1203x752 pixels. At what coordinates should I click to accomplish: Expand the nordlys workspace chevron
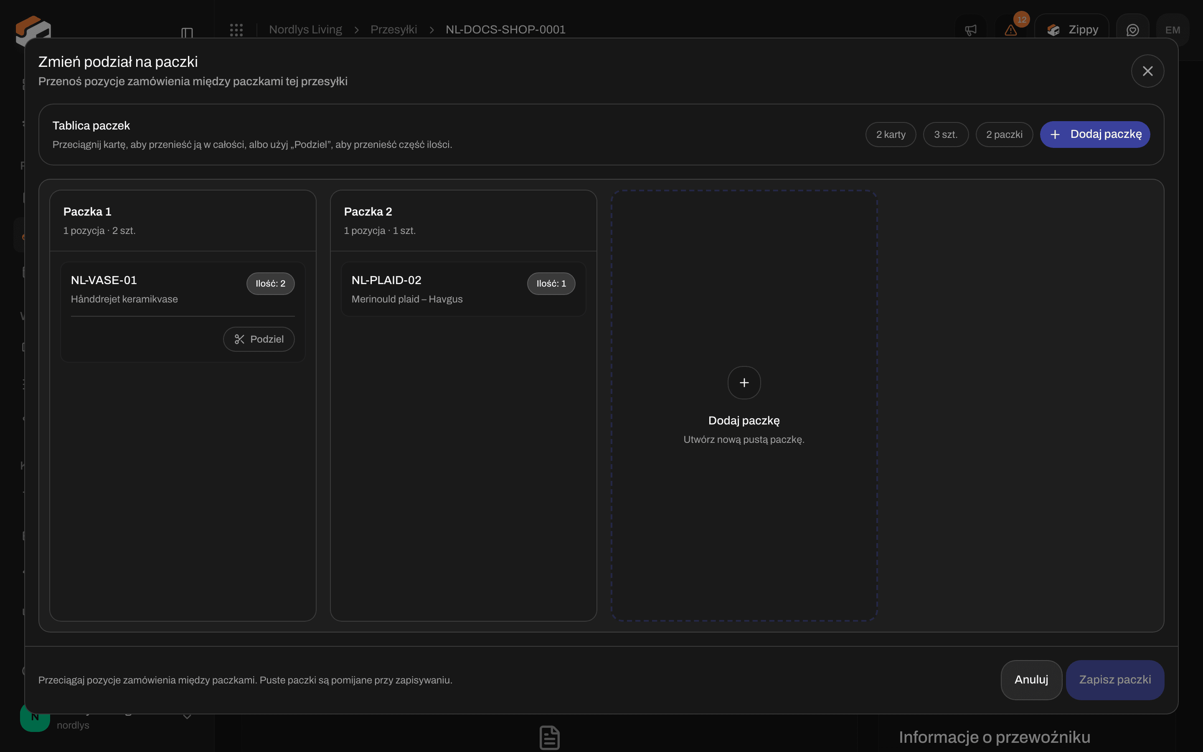point(187,716)
